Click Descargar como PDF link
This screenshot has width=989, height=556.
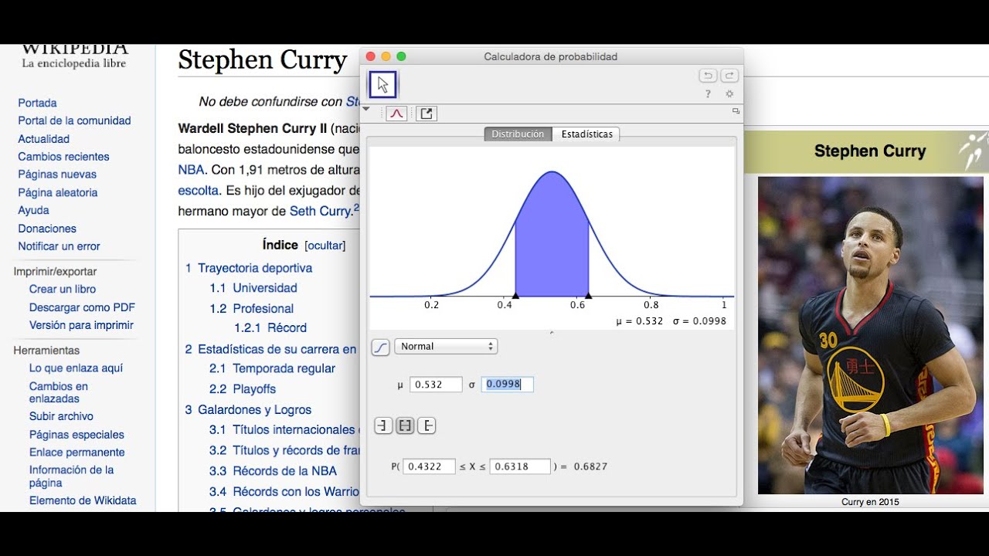click(82, 307)
